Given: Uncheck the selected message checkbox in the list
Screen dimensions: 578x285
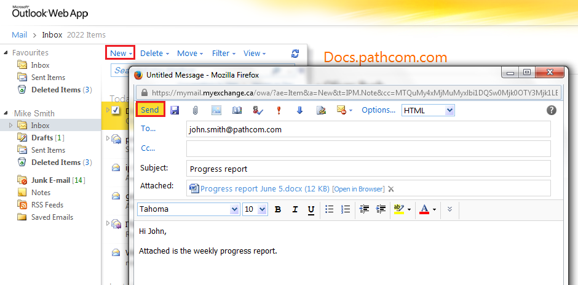Looking at the screenshot, I should (116, 110).
